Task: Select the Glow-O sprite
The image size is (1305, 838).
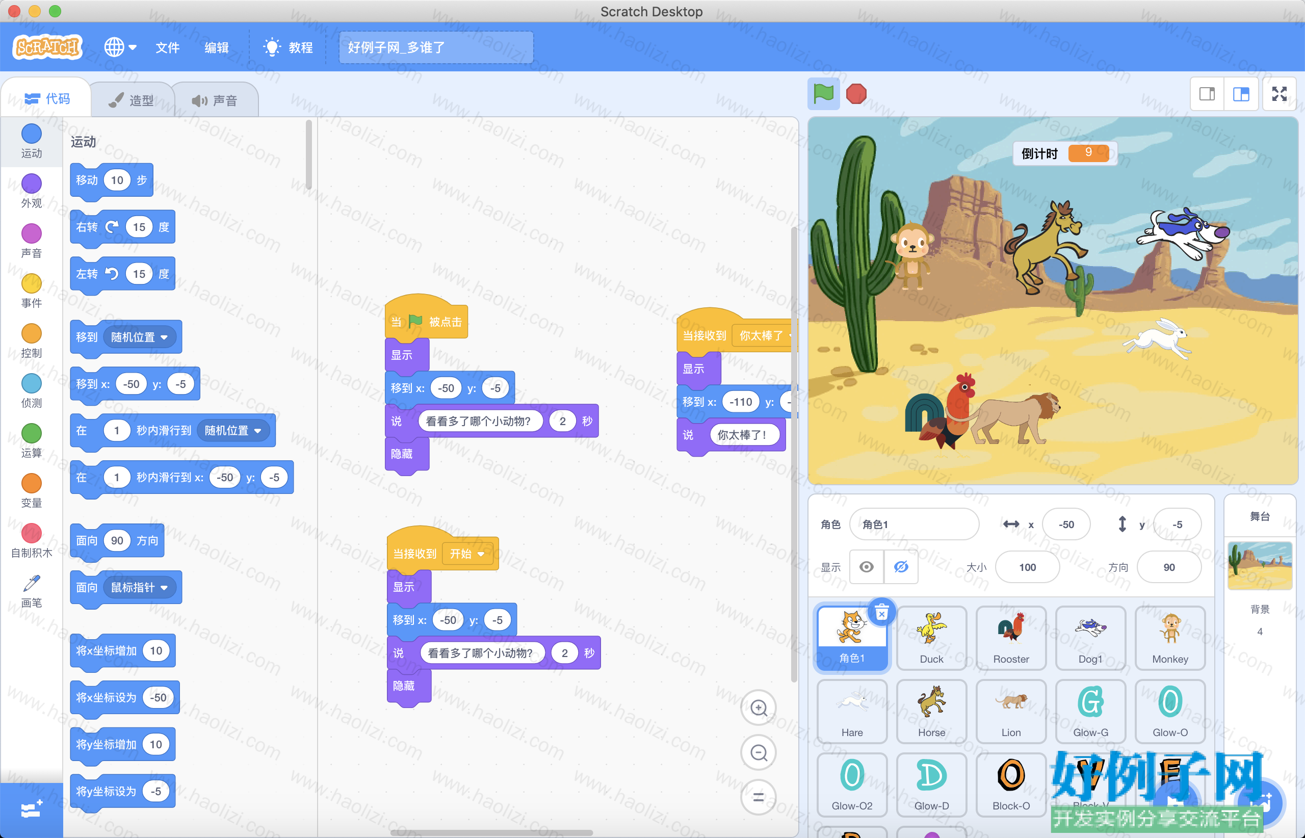Action: click(x=1170, y=711)
